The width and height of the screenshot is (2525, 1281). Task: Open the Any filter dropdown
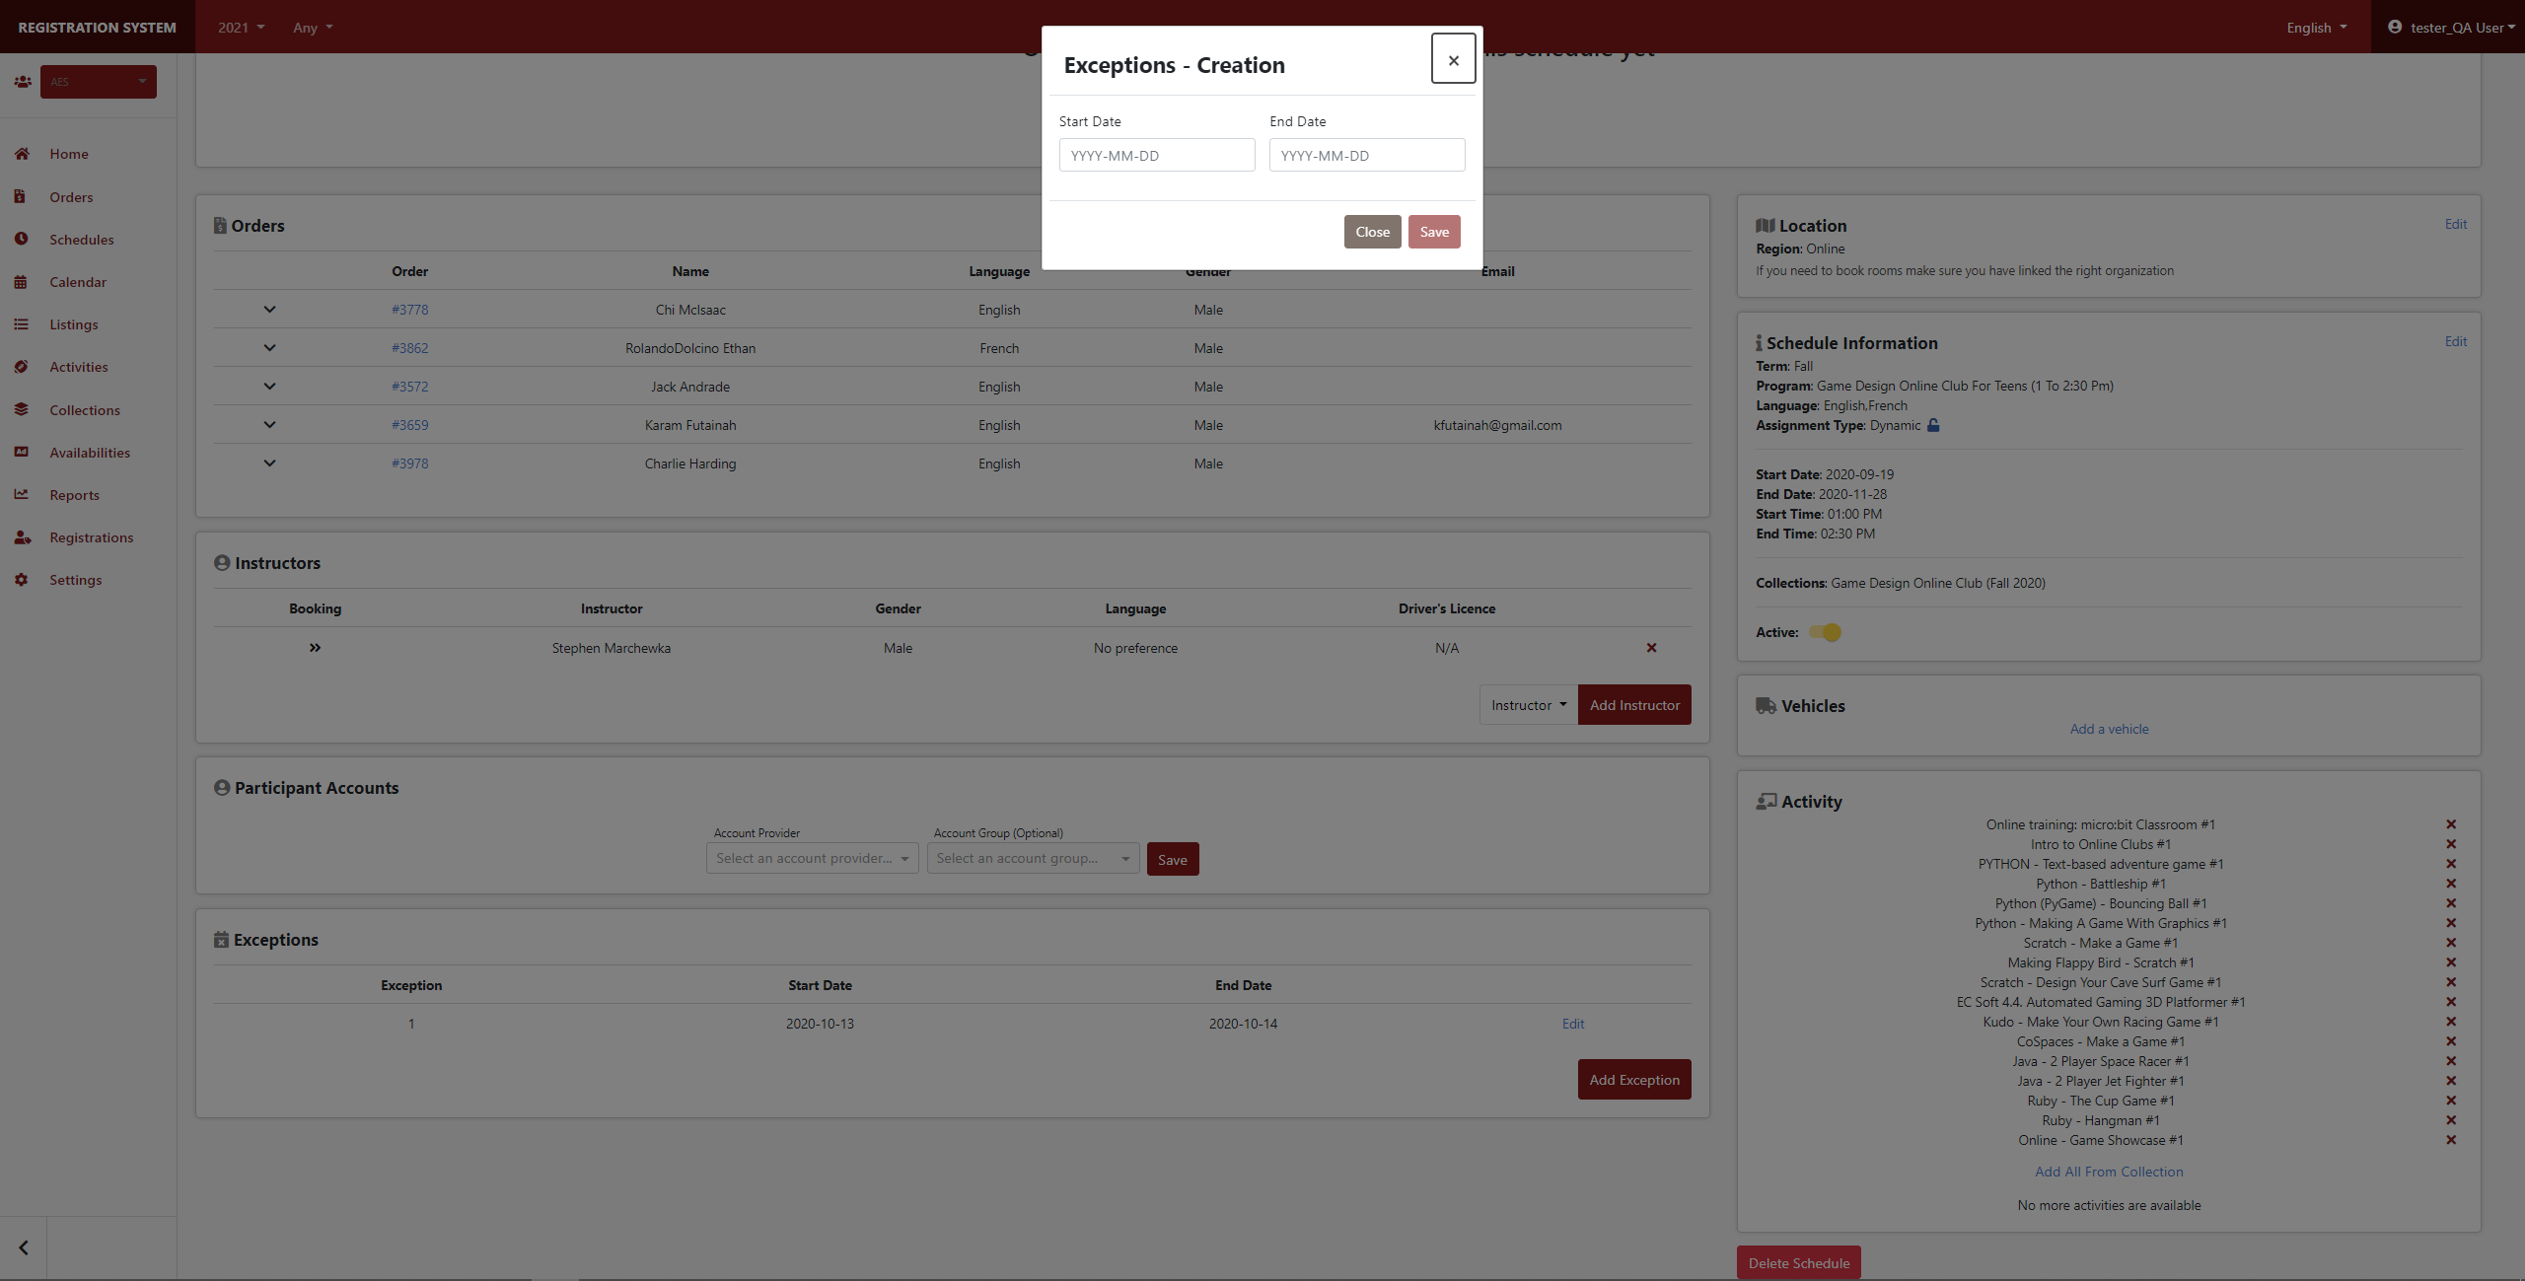pyautogui.click(x=313, y=27)
